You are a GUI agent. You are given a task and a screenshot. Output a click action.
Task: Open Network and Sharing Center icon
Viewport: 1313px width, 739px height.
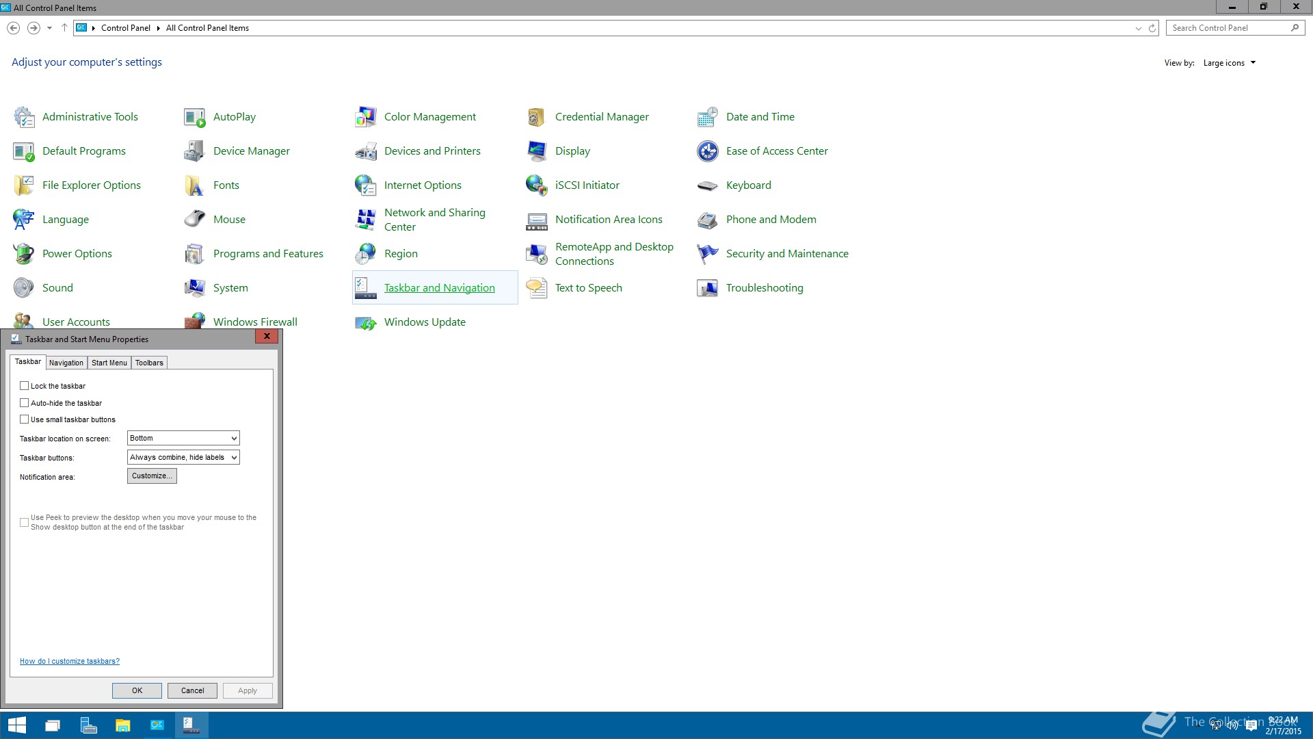coord(366,220)
